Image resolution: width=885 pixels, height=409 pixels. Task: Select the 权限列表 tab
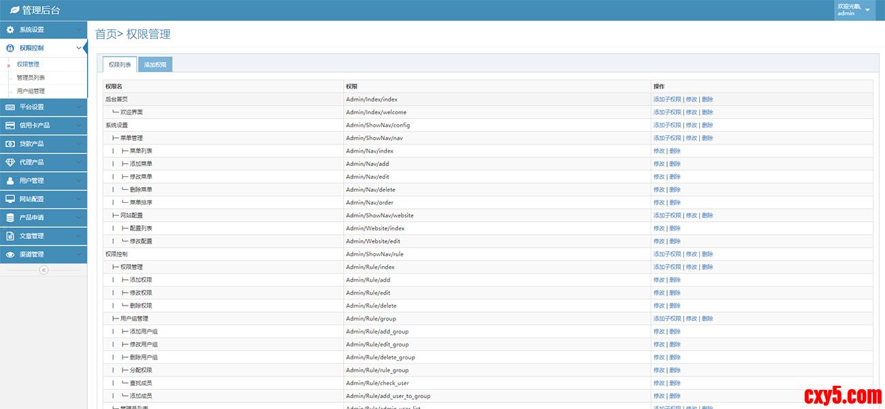(120, 65)
